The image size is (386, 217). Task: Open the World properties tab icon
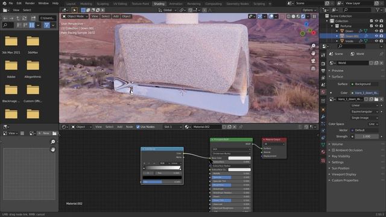click(x=323, y=92)
